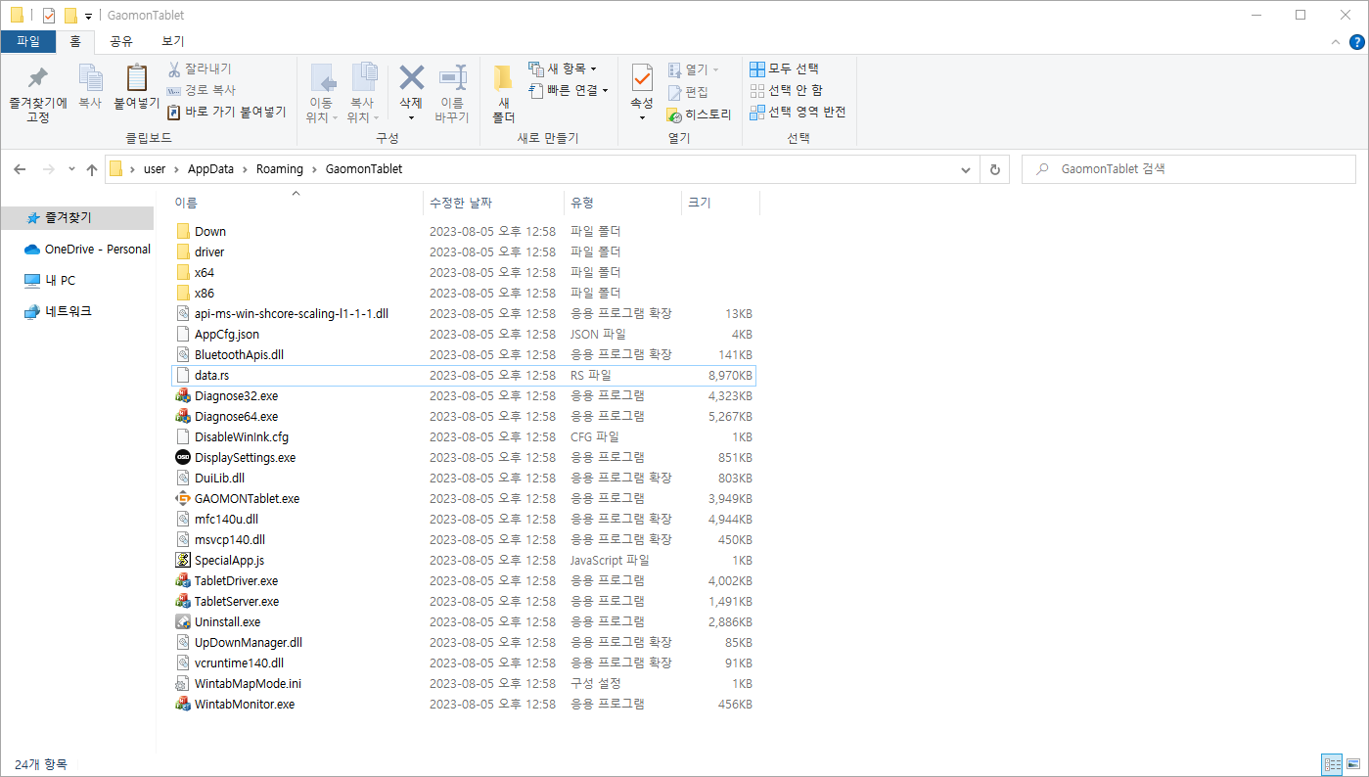Screen dimensions: 1369x777
Task: Click the Roaming breadcrumb in the address bar
Action: [x=280, y=169]
